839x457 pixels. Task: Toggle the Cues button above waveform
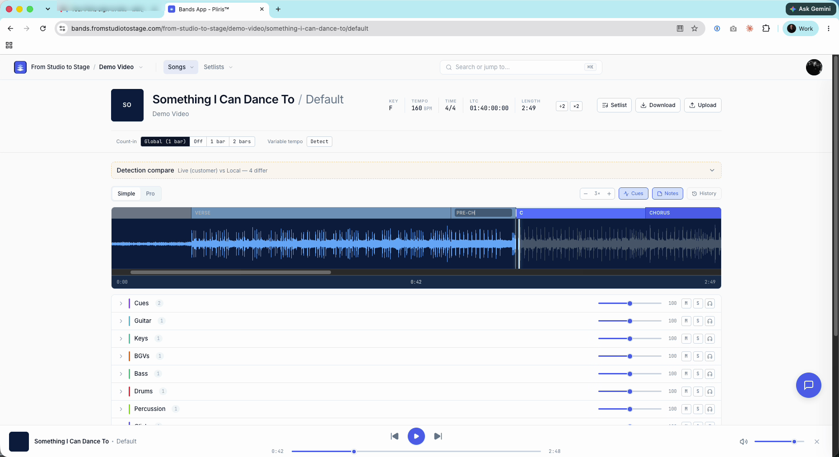pyautogui.click(x=634, y=194)
